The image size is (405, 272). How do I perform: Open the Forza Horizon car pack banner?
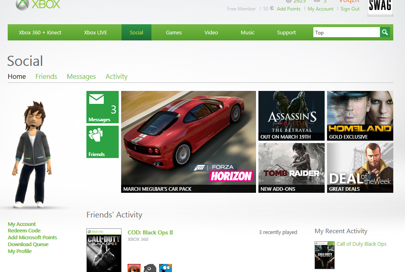pos(189,142)
